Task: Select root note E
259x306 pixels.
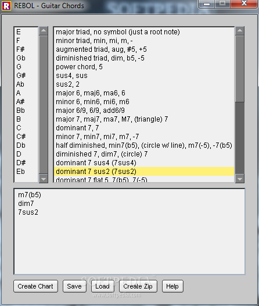Action: [x=26, y=32]
